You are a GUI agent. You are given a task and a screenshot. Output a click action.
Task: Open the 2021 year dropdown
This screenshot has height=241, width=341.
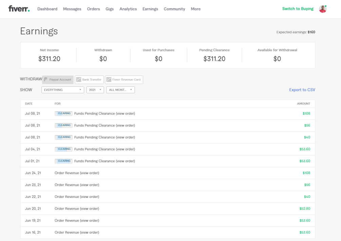click(95, 90)
